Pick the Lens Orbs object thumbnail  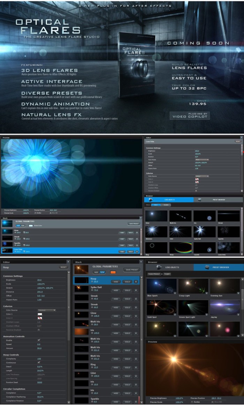[x=229, y=247]
